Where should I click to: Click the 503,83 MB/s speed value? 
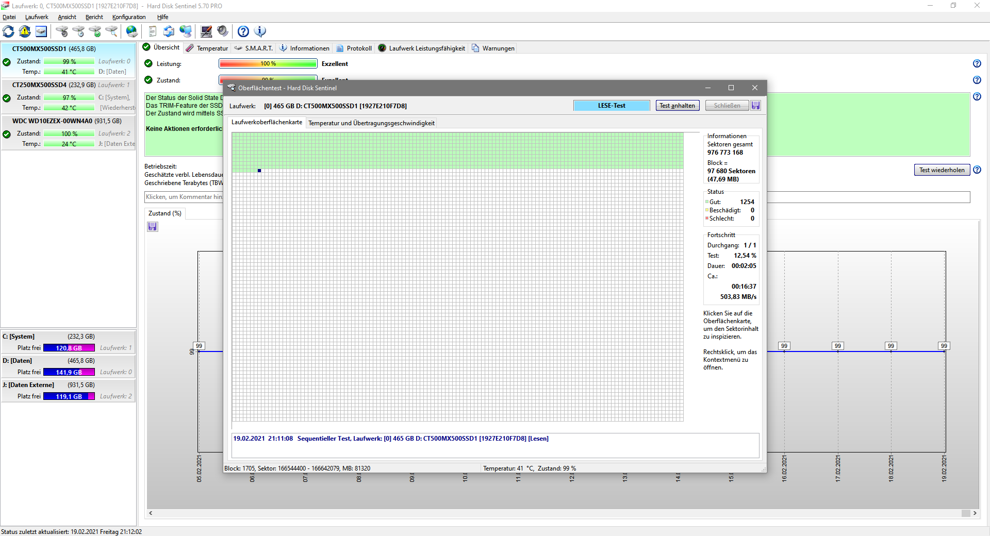pos(738,297)
